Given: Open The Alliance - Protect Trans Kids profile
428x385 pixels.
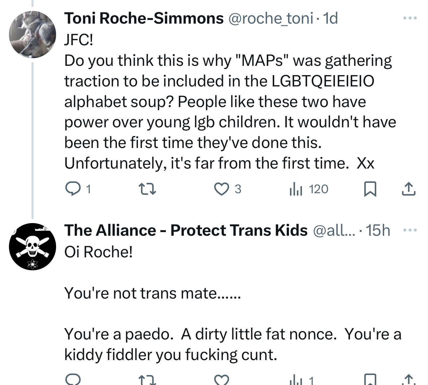Looking at the screenshot, I should pyautogui.click(x=186, y=230).
